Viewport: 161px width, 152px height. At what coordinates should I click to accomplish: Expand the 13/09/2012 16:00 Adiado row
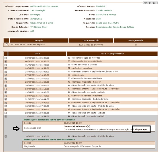(x=6, y=92)
